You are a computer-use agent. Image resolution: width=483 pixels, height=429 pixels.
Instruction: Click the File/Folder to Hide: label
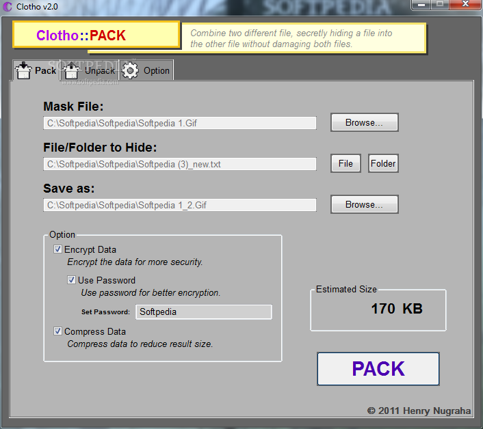pos(100,148)
